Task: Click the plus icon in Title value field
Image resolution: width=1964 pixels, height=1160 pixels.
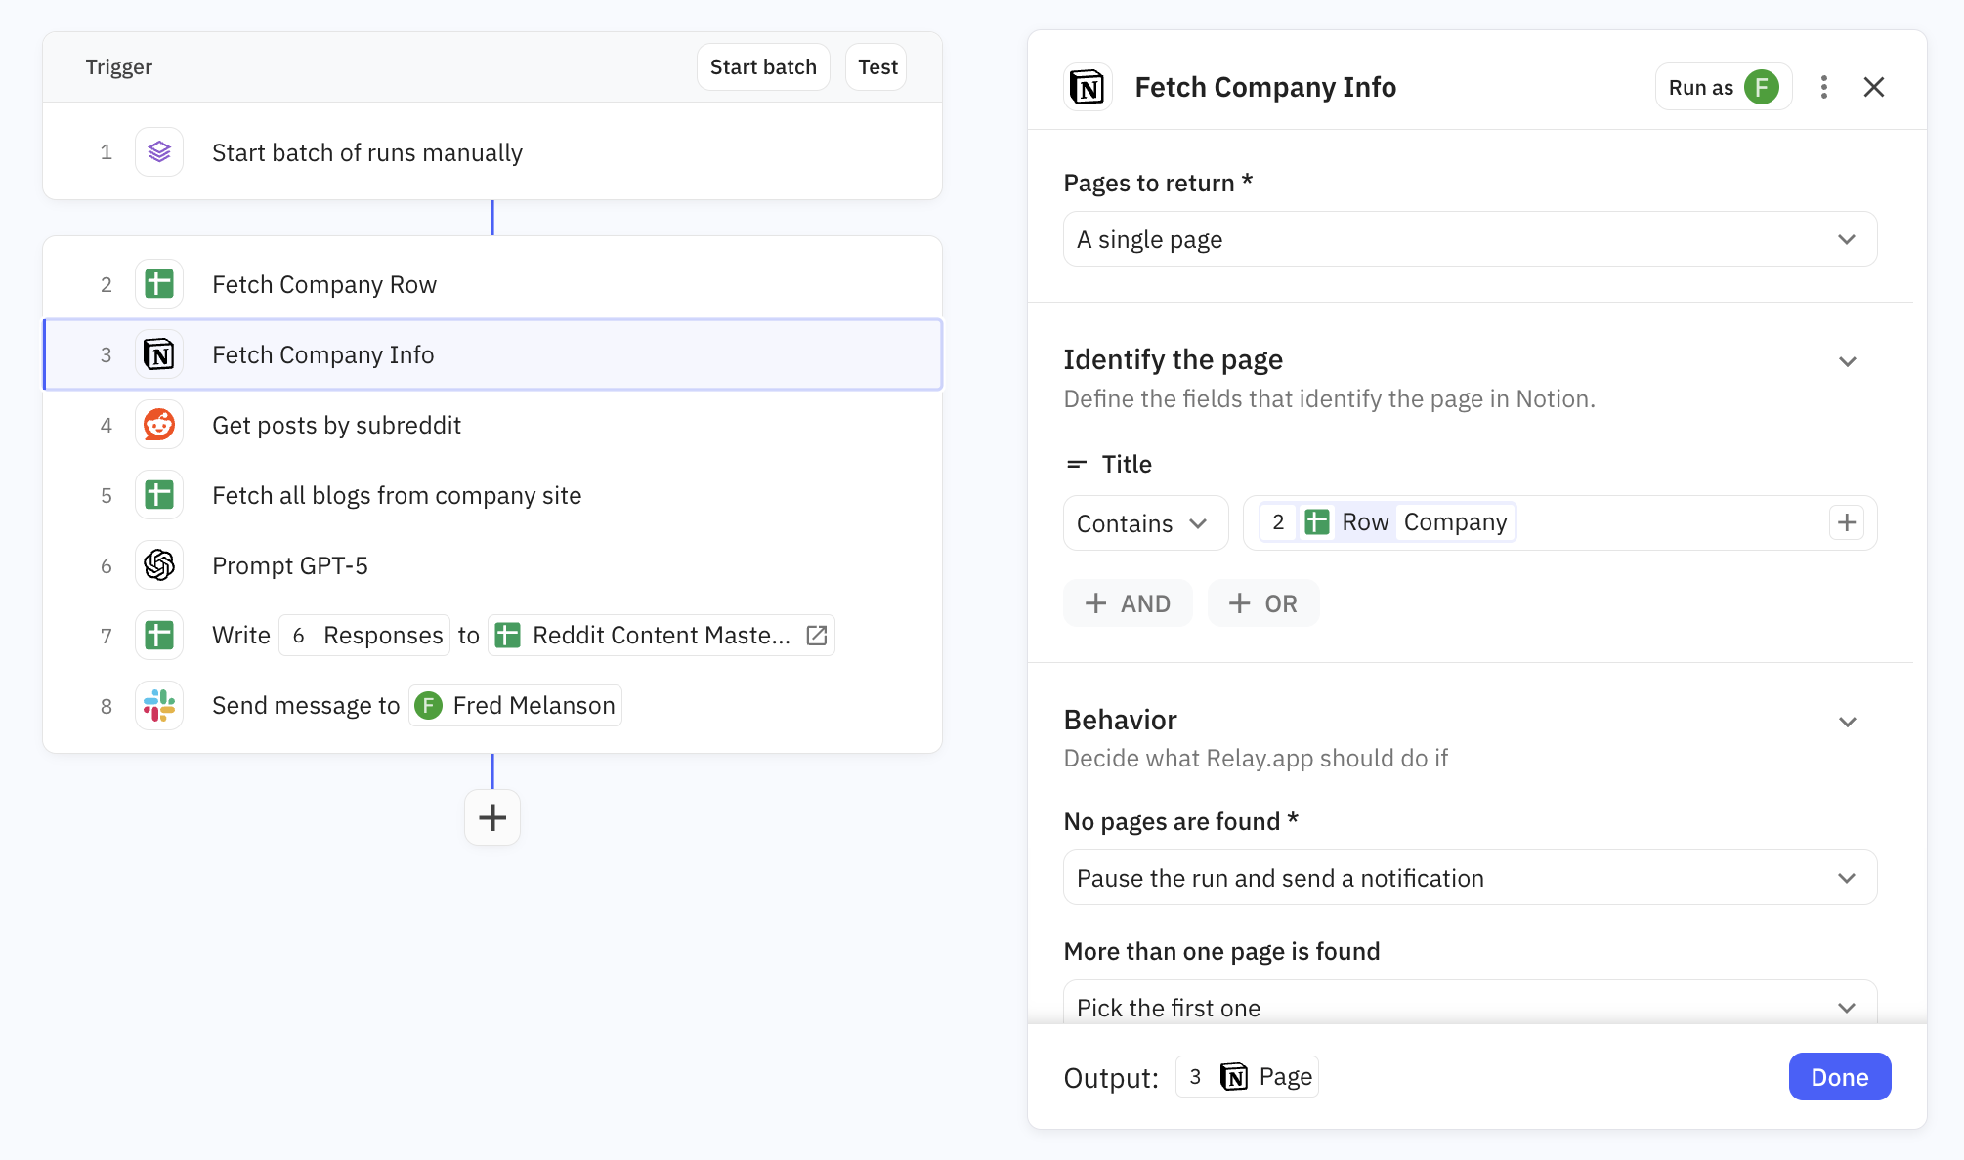Action: coord(1846,522)
